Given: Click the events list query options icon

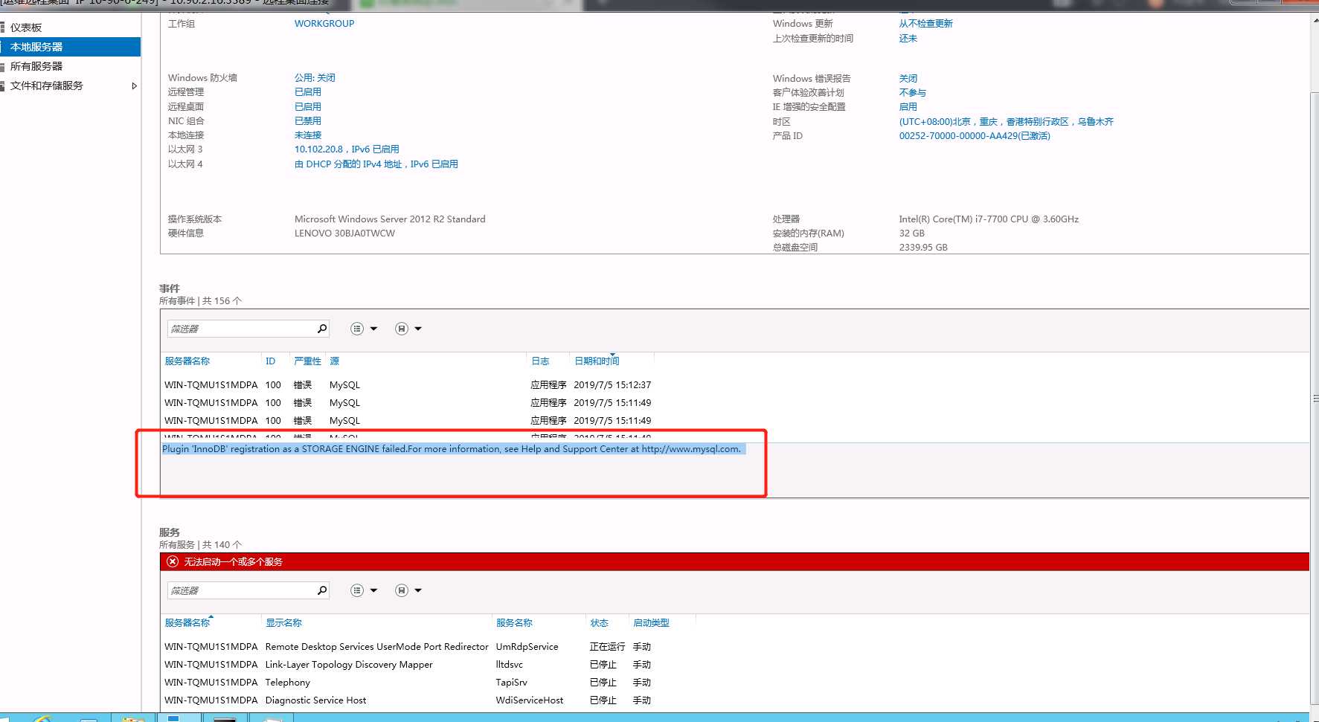Looking at the screenshot, I should click(357, 329).
